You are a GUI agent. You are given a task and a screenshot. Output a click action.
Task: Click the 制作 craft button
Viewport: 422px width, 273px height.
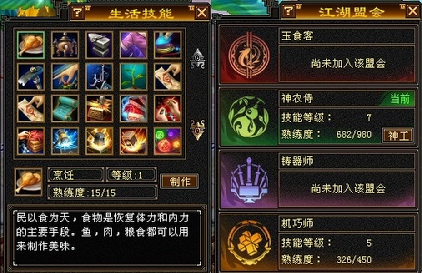point(180,181)
